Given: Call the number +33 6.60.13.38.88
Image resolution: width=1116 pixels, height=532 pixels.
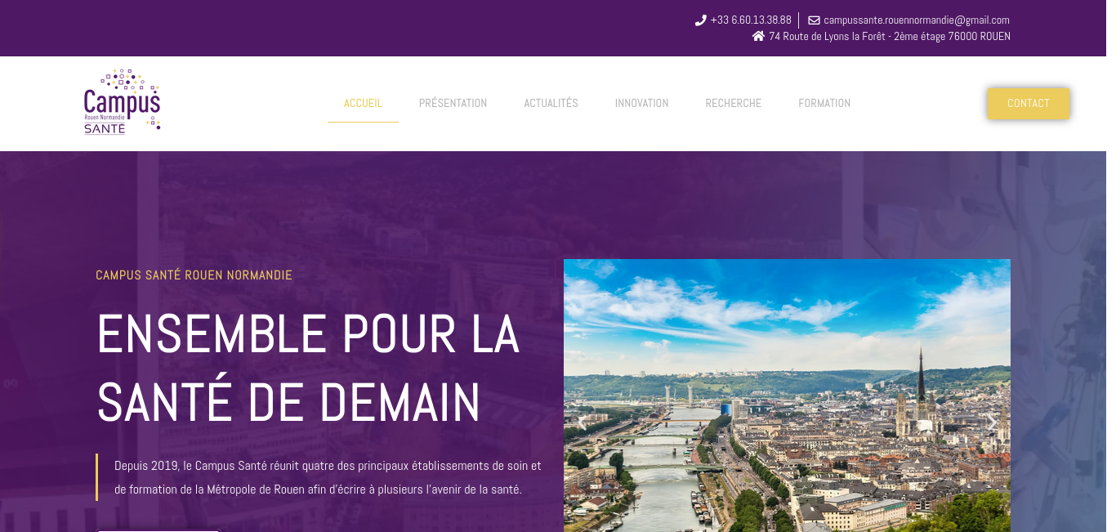Looking at the screenshot, I should click(751, 20).
